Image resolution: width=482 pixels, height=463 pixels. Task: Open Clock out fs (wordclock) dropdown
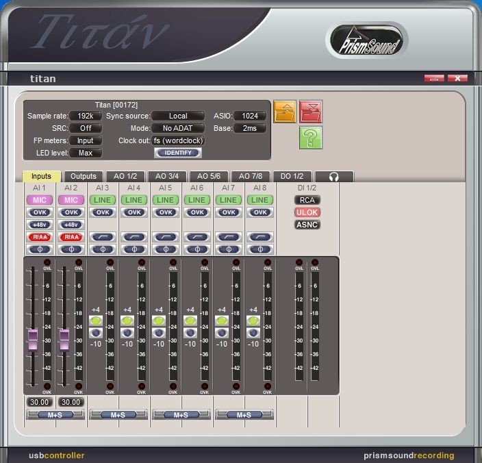pos(178,140)
